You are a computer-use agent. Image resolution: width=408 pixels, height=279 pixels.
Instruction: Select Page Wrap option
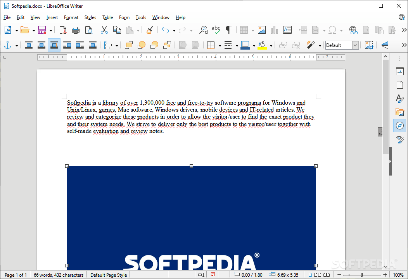coord(41,45)
